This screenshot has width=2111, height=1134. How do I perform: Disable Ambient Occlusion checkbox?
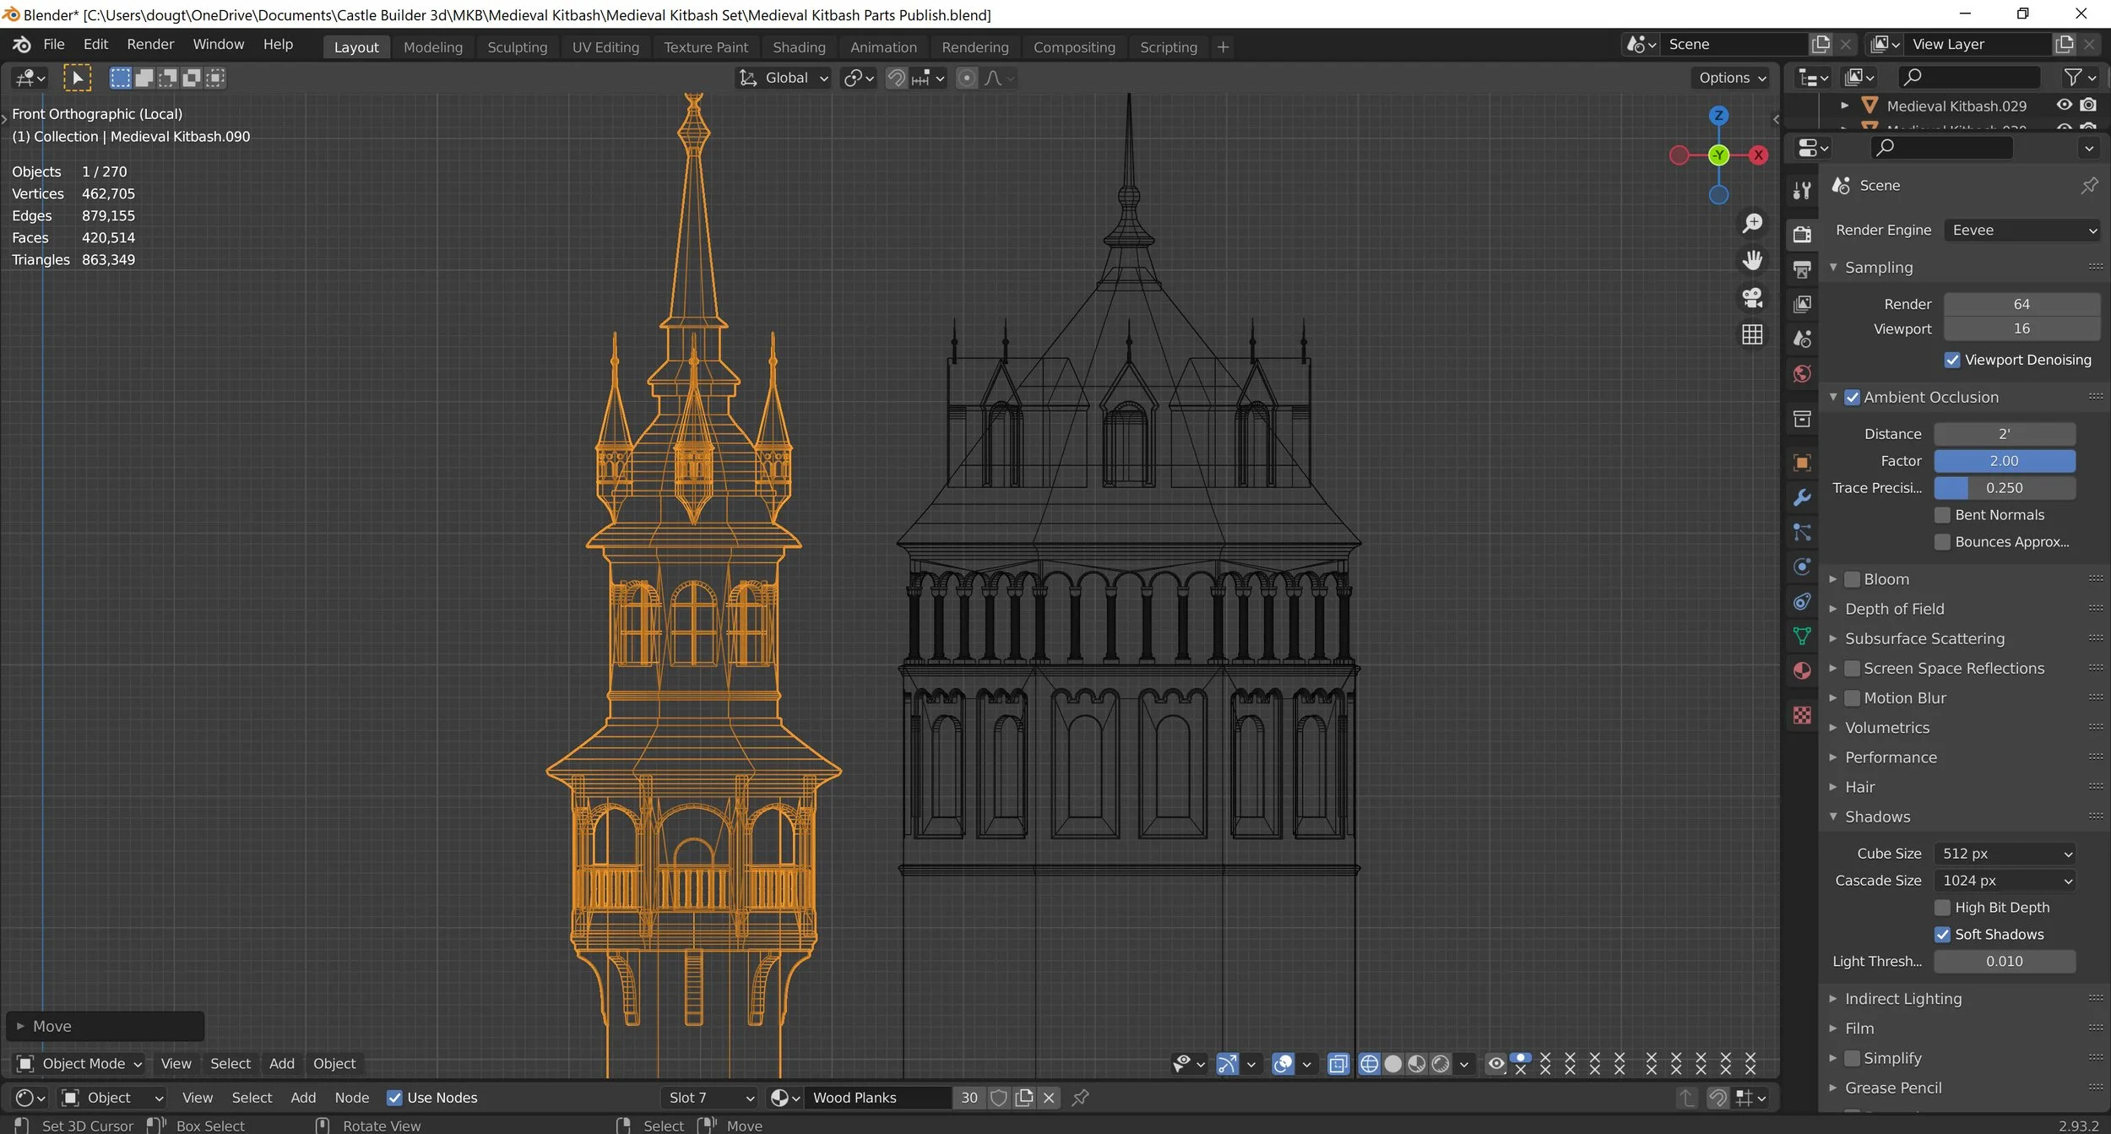1852,398
